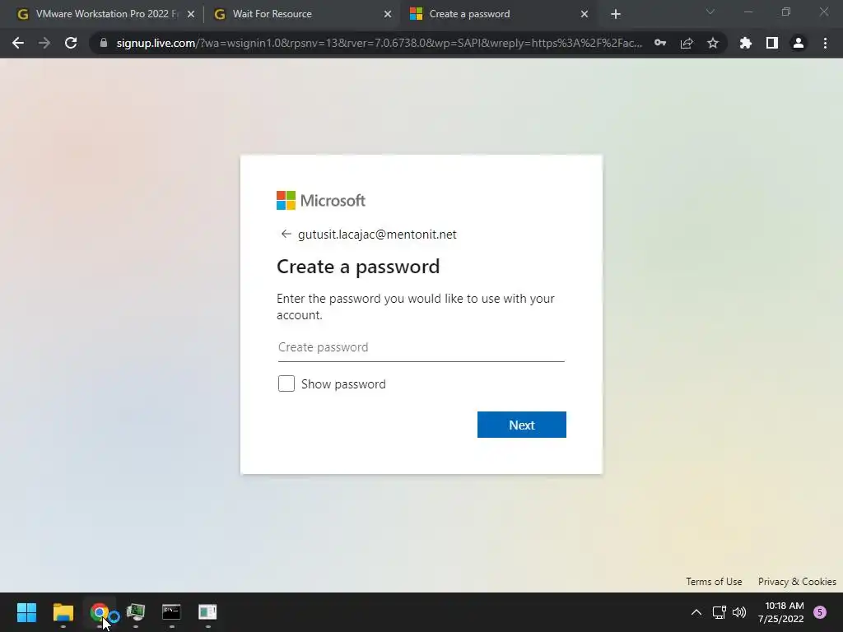Open Chrome three-dot menu
The height and width of the screenshot is (632, 843).
(x=825, y=43)
